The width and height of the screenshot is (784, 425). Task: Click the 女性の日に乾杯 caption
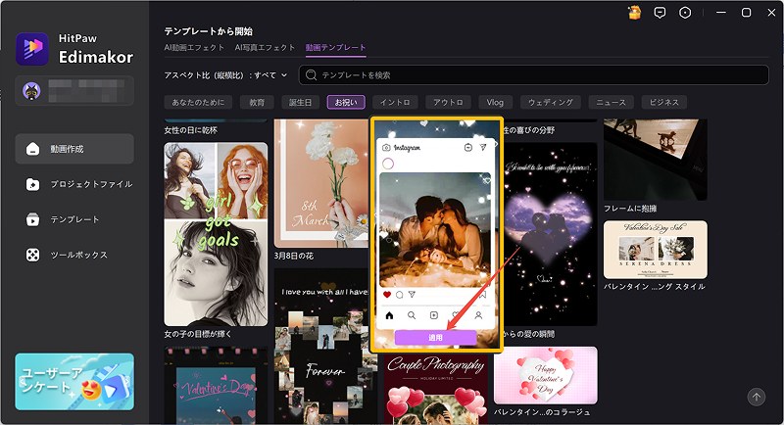pos(190,130)
